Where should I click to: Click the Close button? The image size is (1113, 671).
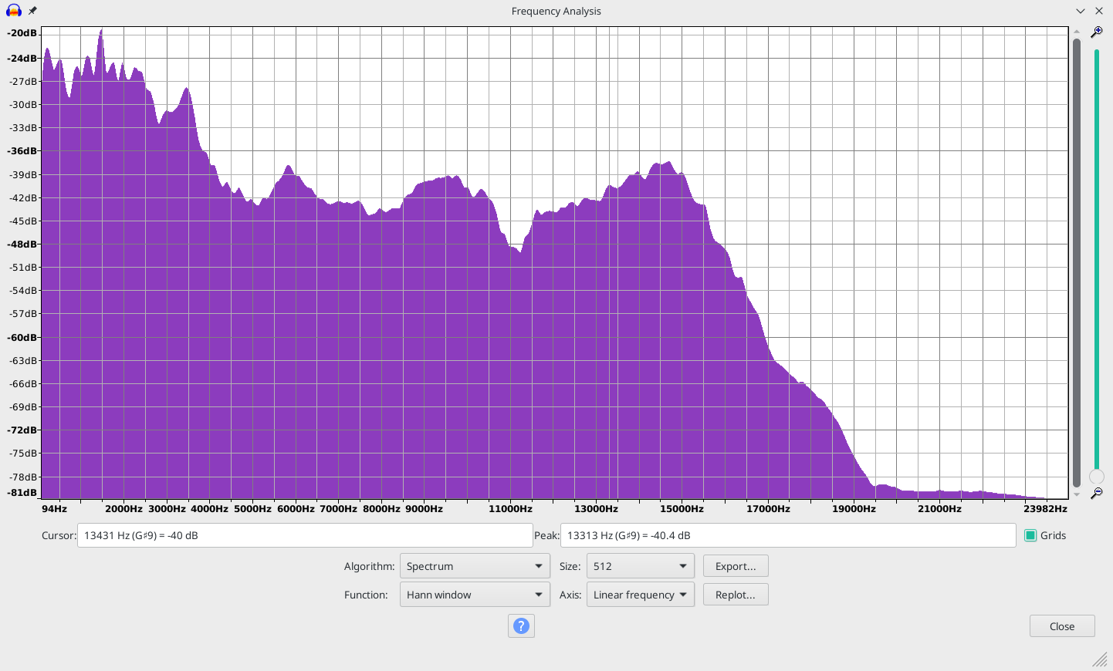[1062, 626]
